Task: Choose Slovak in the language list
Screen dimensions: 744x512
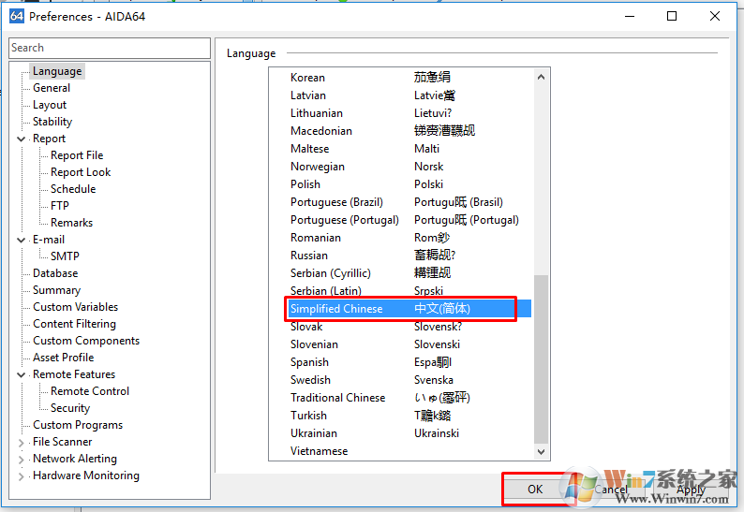Action: (x=401, y=327)
